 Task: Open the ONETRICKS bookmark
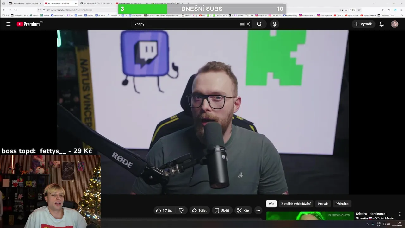(x=114, y=15)
